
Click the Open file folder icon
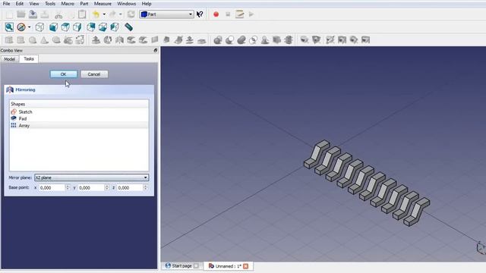point(21,14)
